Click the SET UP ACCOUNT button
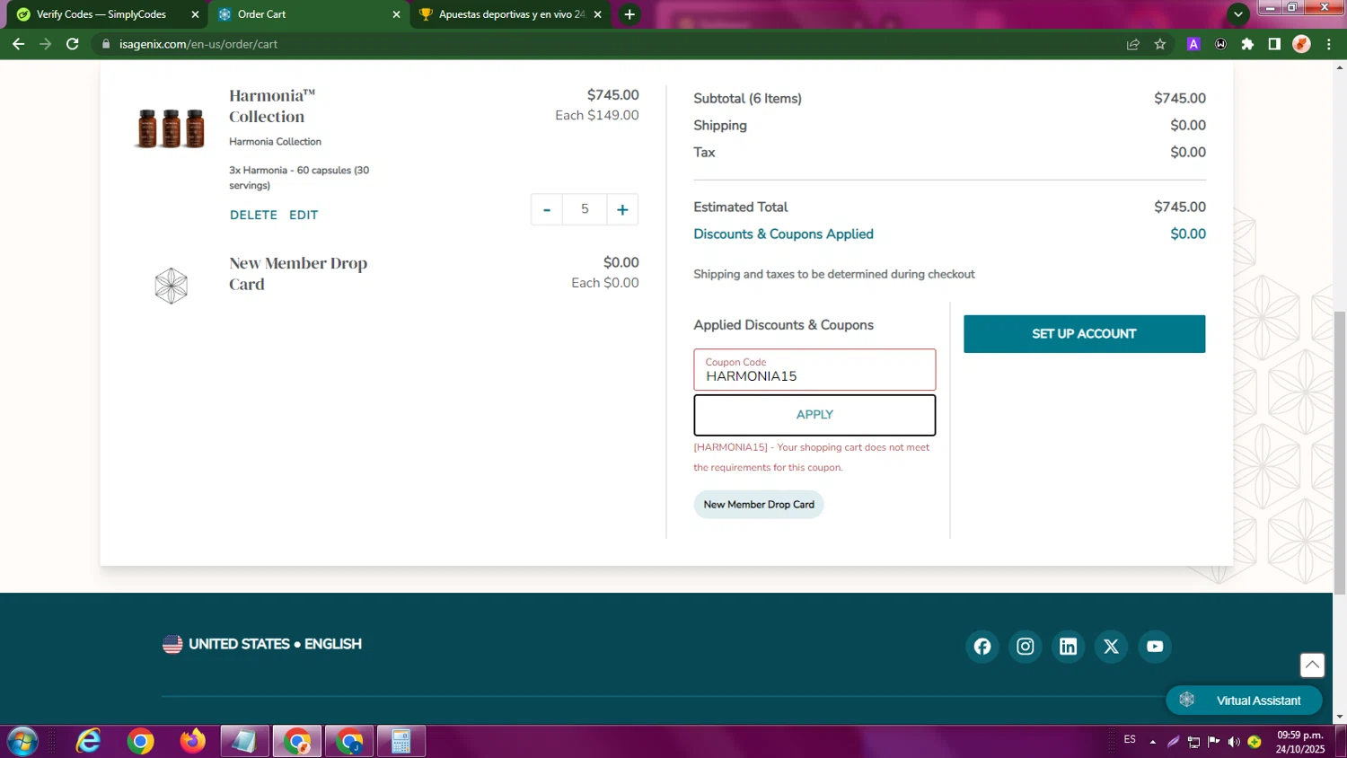Screen dimensions: 1347x758 1084,334
